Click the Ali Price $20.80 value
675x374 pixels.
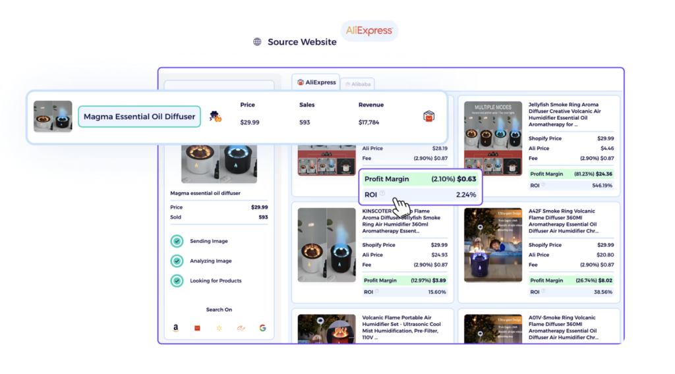pos(605,255)
